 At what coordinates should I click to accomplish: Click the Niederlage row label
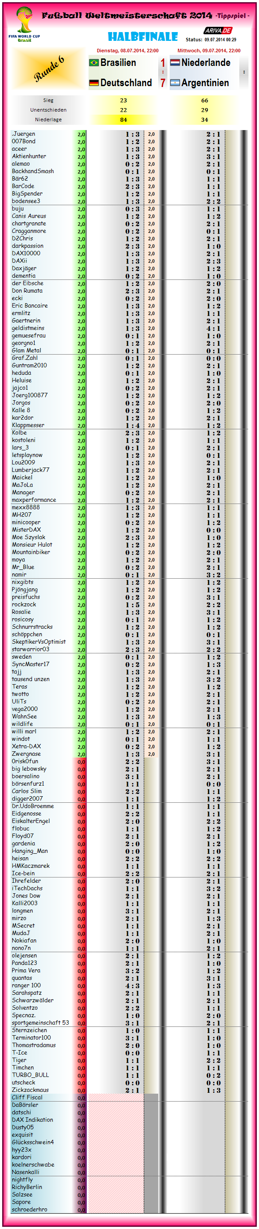click(x=48, y=119)
